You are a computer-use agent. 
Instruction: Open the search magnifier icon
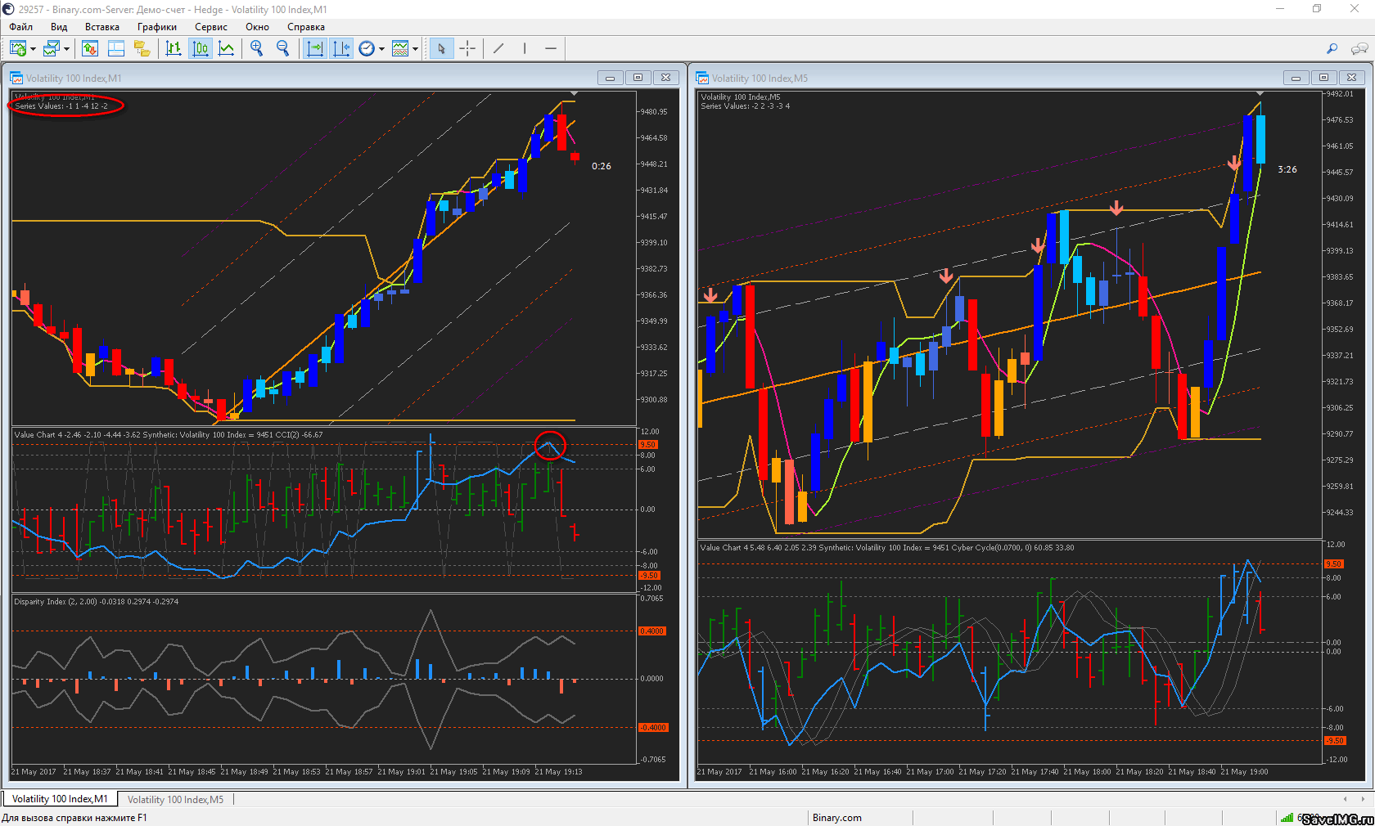[1332, 49]
